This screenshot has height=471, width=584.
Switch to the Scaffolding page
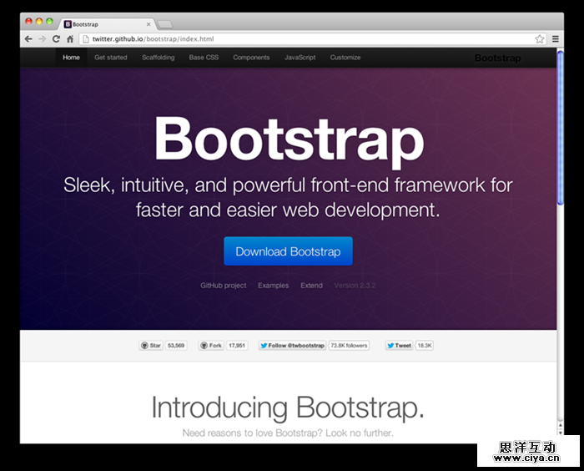[x=159, y=58]
